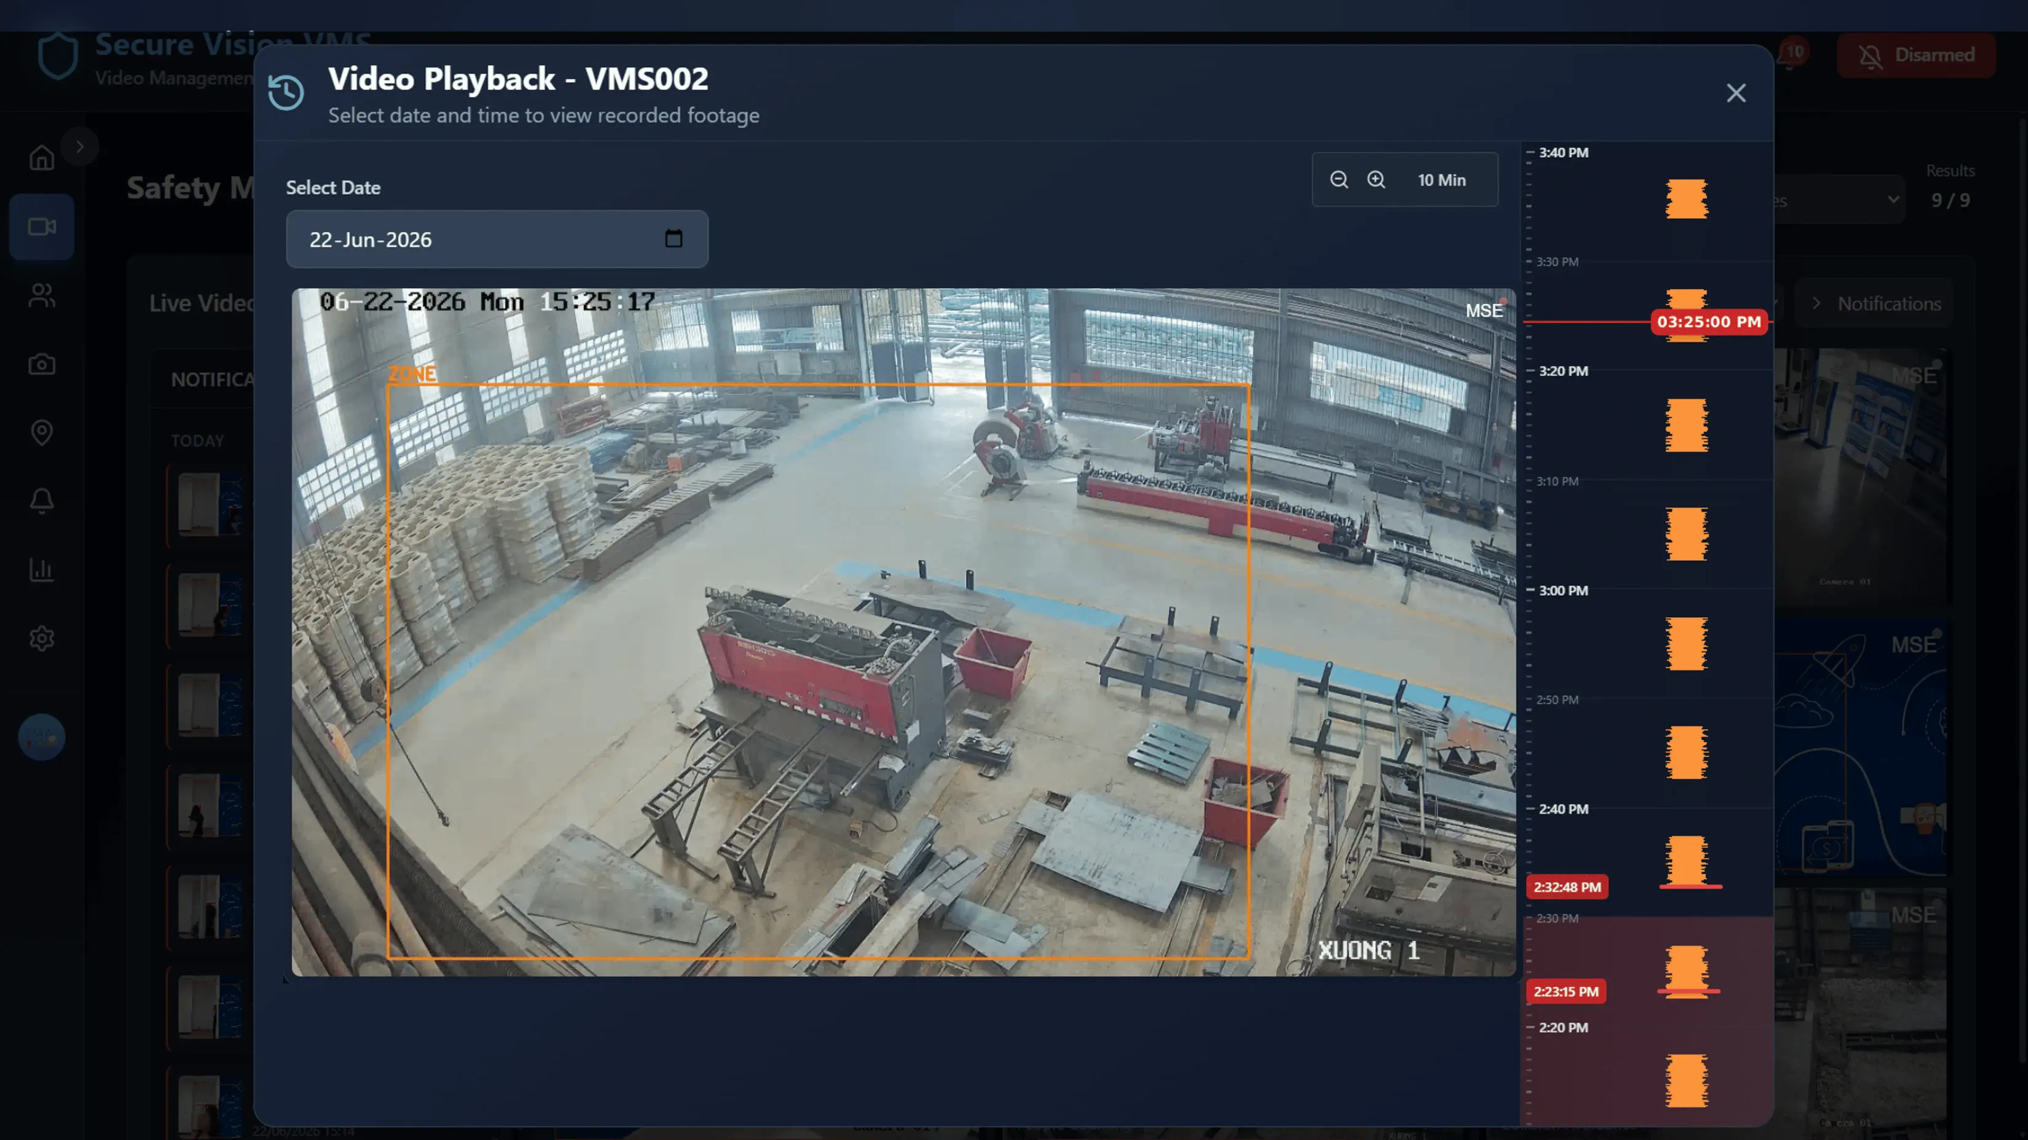
Task: Open the user avatar menu
Action: [42, 737]
